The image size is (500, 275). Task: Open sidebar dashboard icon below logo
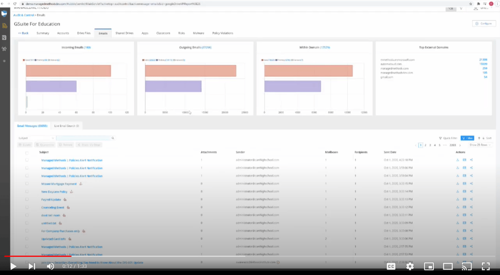5,26
